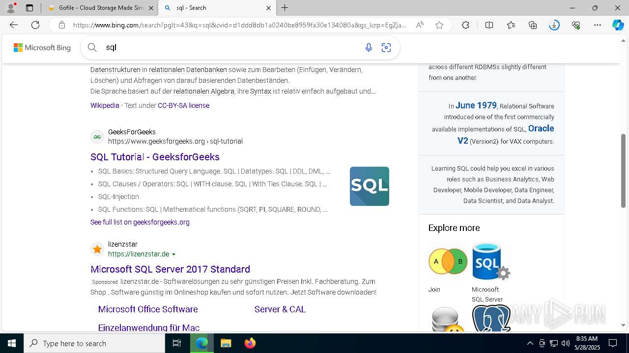Click the page vertical scrollbar thumb
The height and width of the screenshot is (353, 629).
pos(624,171)
